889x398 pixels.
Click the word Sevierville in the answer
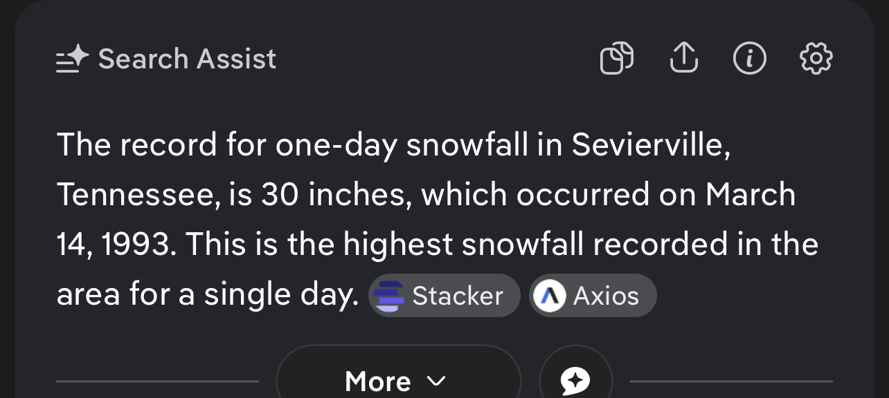pyautogui.click(x=650, y=145)
